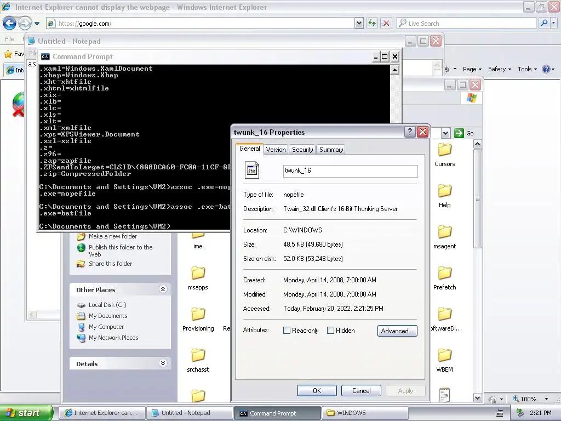Open the zoom level 100% dropdown arrow
The height and width of the screenshot is (421, 561).
546,399
